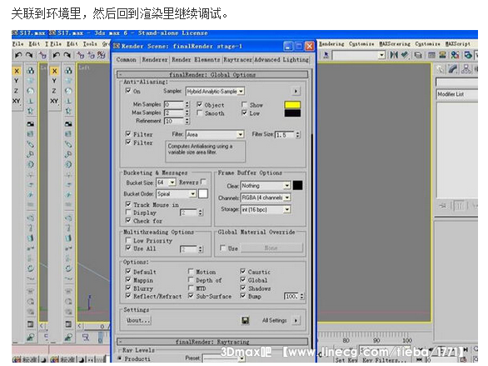Screen dimensions: 488x366
Task: Switch to the Raytracer tab
Action: pos(238,59)
